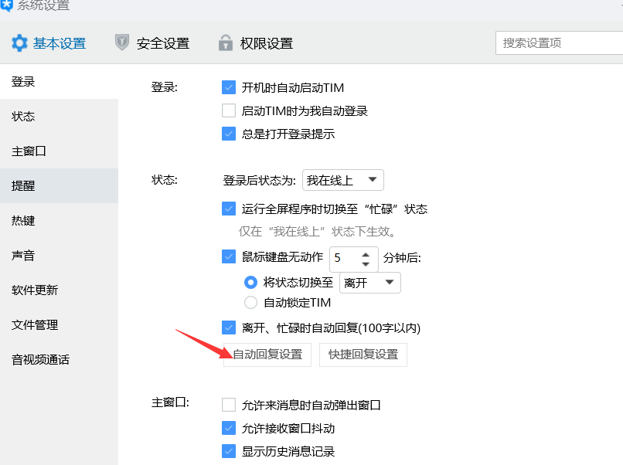Image resolution: width=623 pixels, height=465 pixels.
Task: Select 登录 in the sidebar
Action: (x=60, y=81)
